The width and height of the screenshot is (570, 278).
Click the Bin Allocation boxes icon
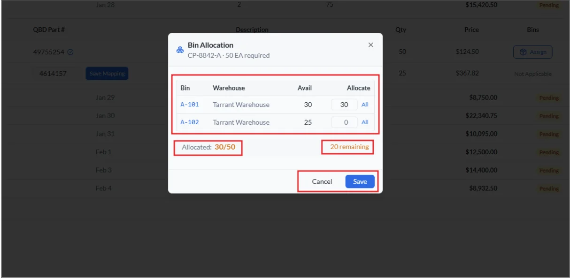click(x=180, y=50)
